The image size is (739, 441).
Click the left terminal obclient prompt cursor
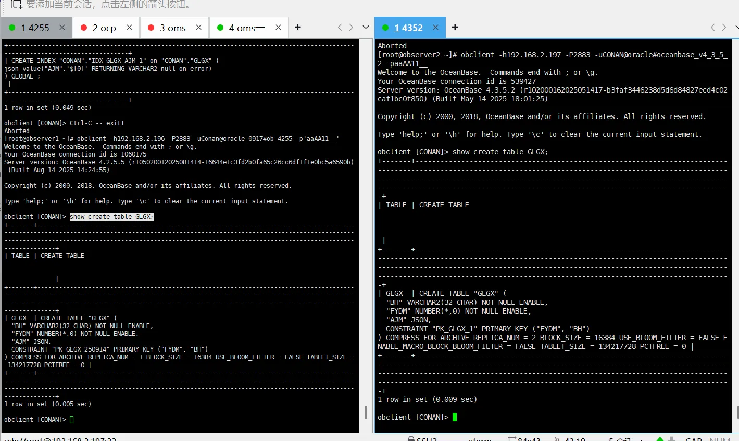point(72,420)
